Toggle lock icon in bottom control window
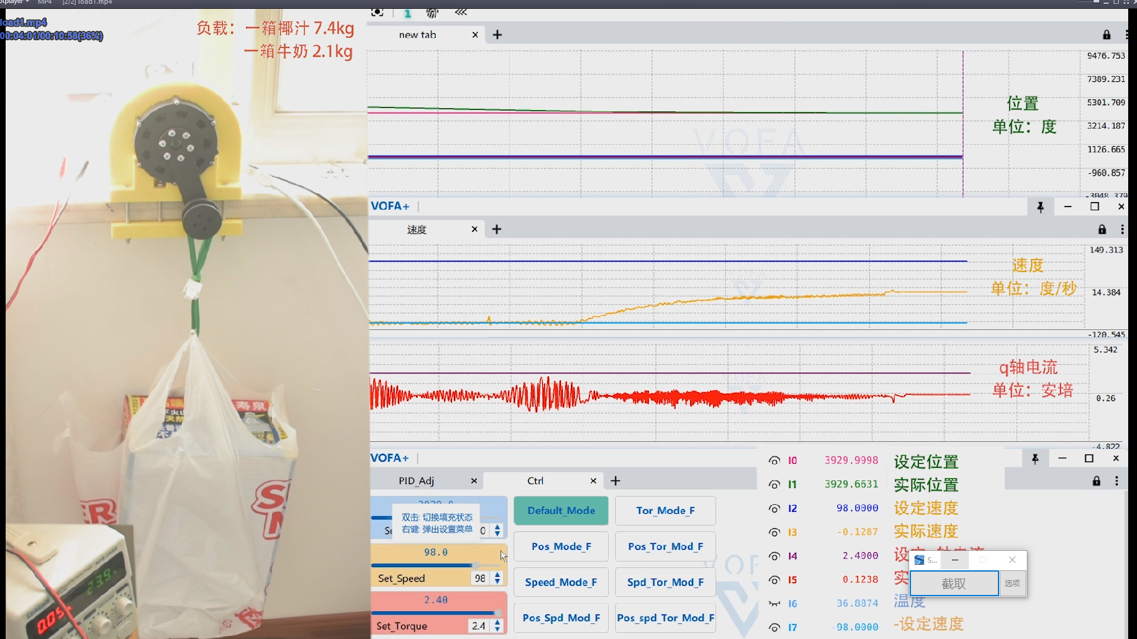The width and height of the screenshot is (1137, 639). [x=1097, y=481]
